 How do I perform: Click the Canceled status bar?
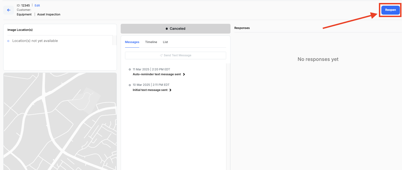coord(176,28)
